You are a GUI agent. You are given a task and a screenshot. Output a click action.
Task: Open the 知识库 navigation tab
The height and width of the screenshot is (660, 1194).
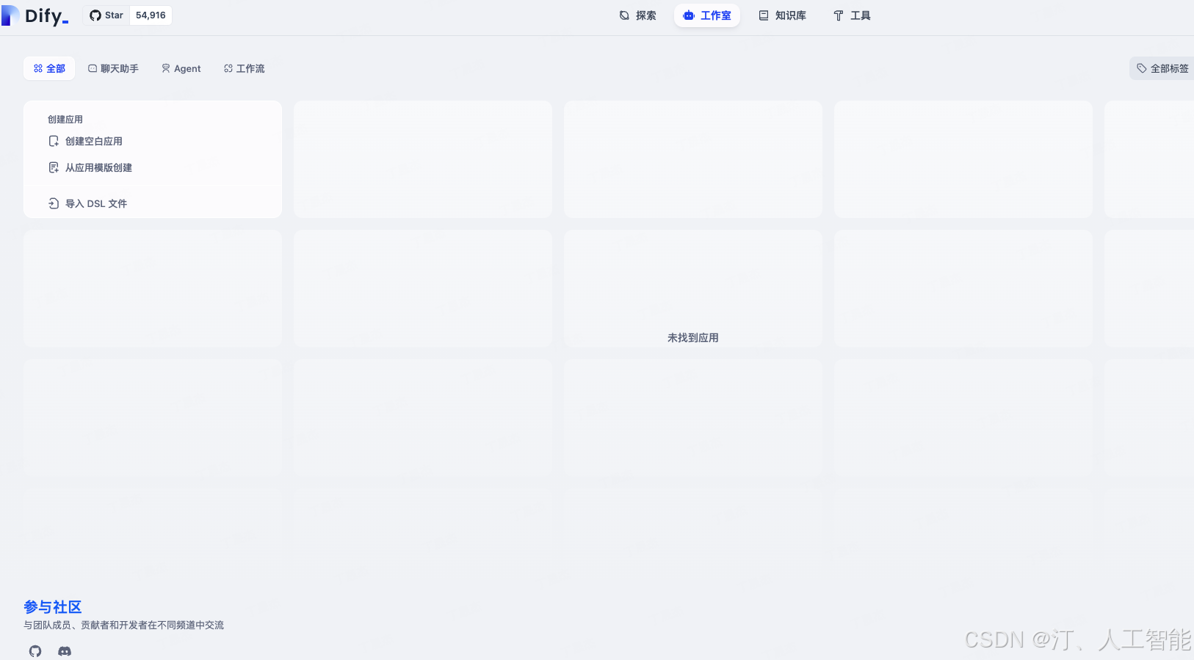click(782, 15)
